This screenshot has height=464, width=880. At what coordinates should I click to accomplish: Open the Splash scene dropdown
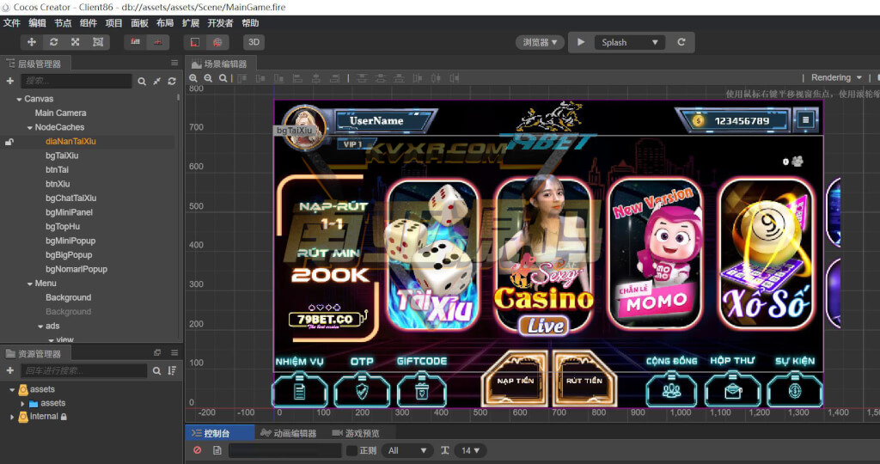[x=629, y=43]
